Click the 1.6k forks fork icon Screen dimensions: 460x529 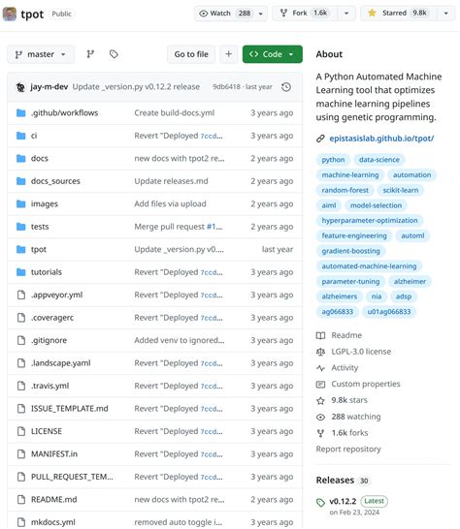[x=320, y=433]
